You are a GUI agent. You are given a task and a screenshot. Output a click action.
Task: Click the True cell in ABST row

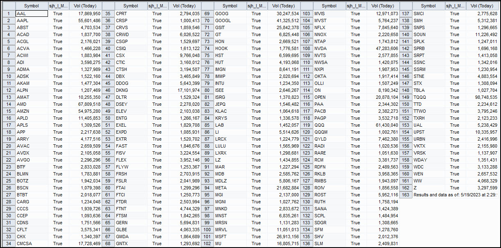click(x=58, y=27)
